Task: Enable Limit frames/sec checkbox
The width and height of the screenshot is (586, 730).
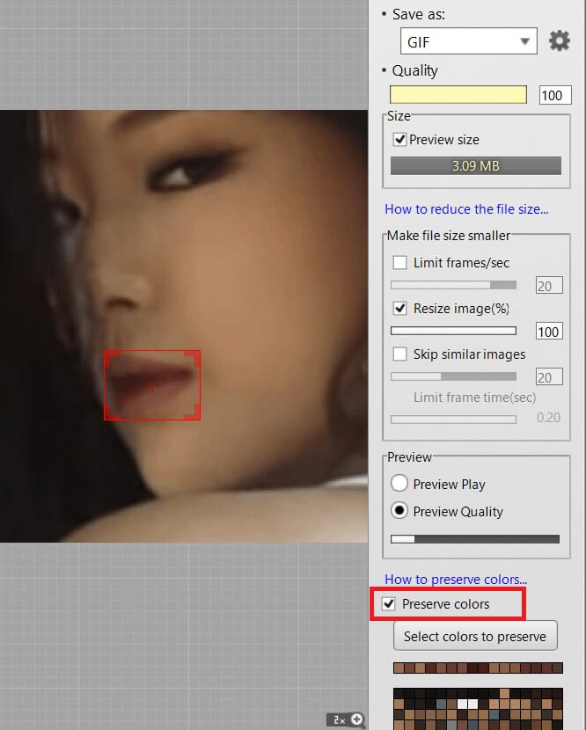Action: (399, 263)
